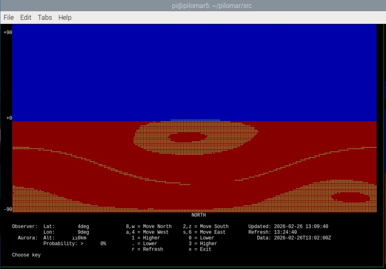Click the blue sky region above horizon
The width and height of the screenshot is (386, 269).
pyautogui.click(x=193, y=72)
